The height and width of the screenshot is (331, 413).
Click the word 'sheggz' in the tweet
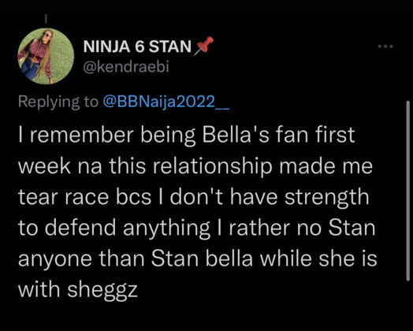(102, 291)
